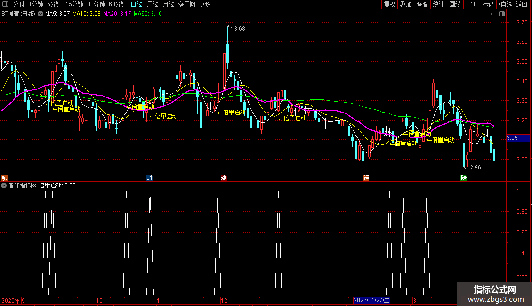Screen dimensions: 532x306
Task: Switch to 周线 weekly chart
Action: click(153, 4)
